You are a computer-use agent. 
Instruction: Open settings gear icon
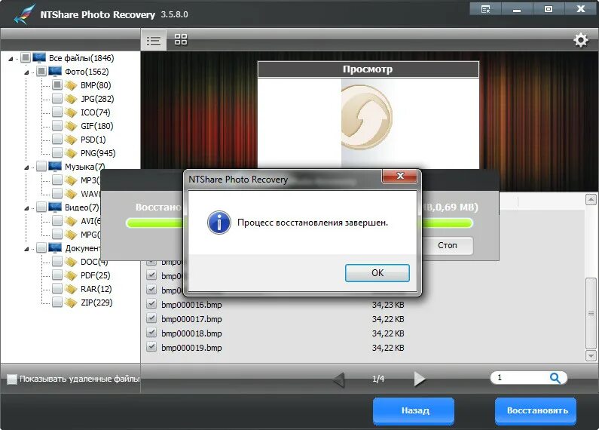coord(581,40)
